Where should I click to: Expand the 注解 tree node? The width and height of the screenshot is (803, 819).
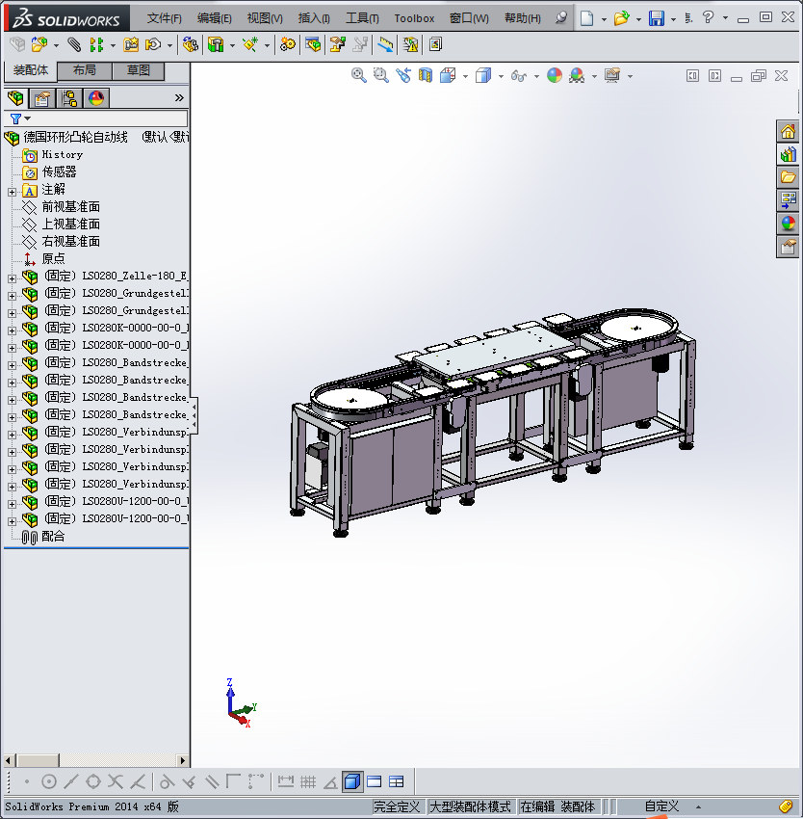[x=12, y=190]
